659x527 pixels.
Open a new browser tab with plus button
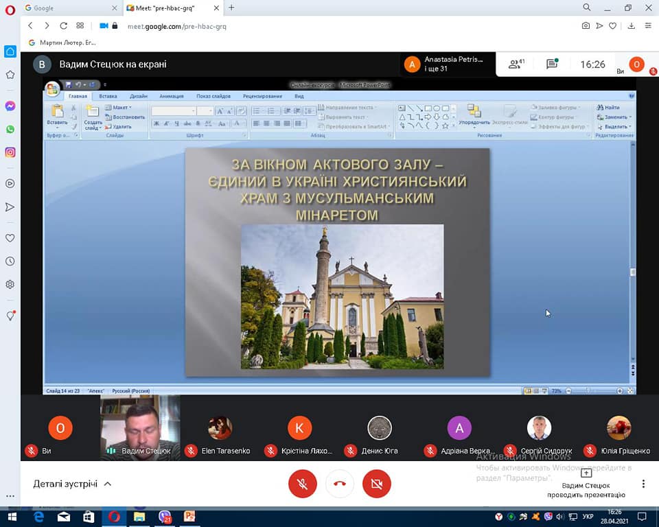tap(231, 8)
